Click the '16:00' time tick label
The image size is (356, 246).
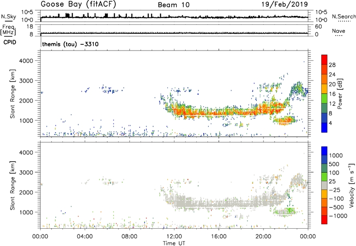(218, 237)
